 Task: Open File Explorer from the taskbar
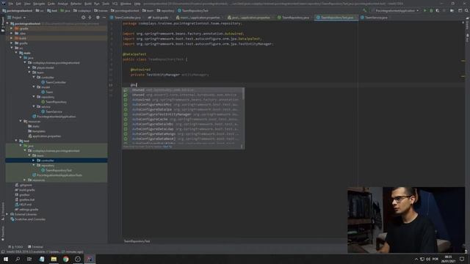[x=54, y=259]
